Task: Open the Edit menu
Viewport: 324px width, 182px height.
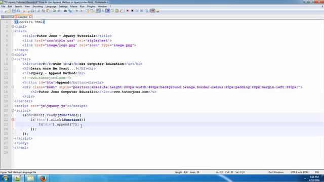Action: click(10, 7)
